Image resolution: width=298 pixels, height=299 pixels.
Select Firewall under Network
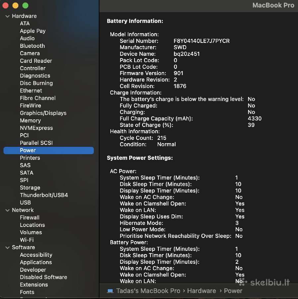[30, 218]
